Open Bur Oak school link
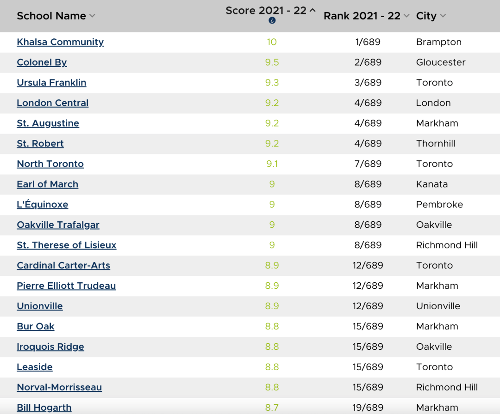This screenshot has width=500, height=414. point(36,327)
